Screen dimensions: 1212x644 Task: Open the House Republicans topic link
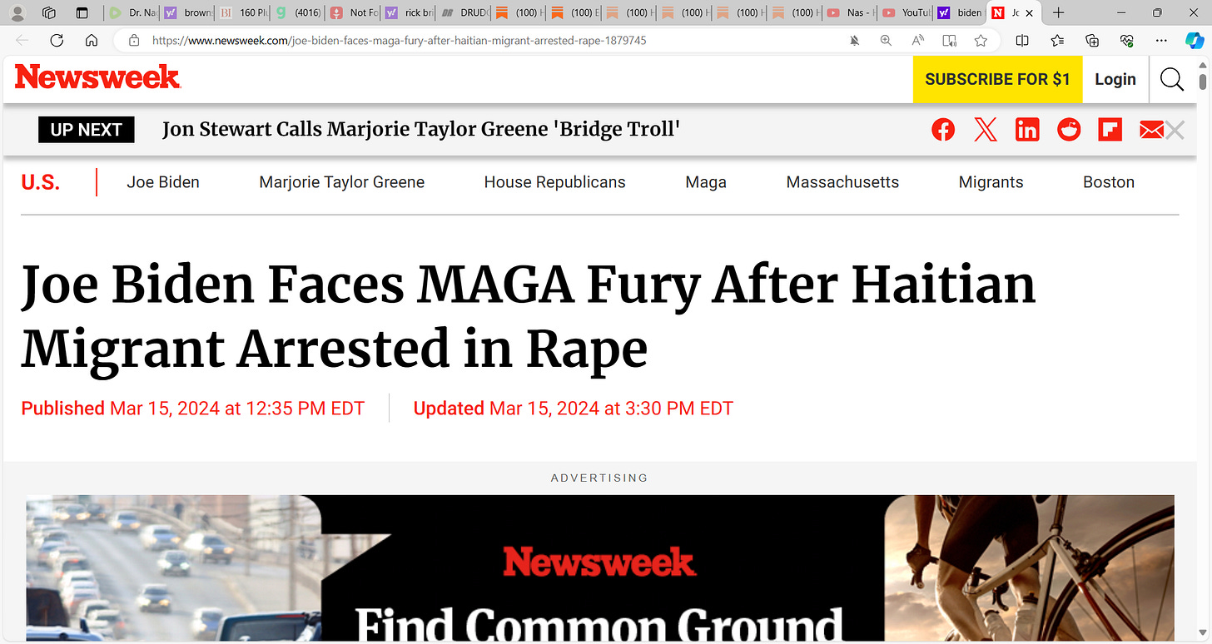point(555,182)
